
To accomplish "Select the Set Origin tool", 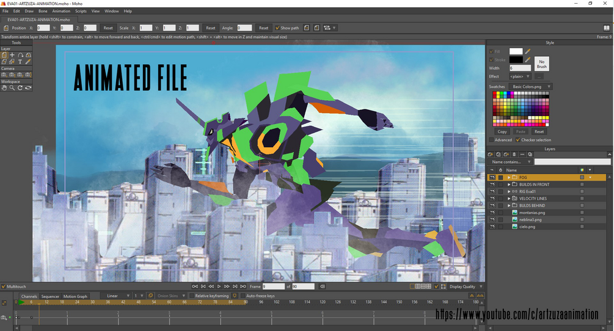I will (12, 55).
